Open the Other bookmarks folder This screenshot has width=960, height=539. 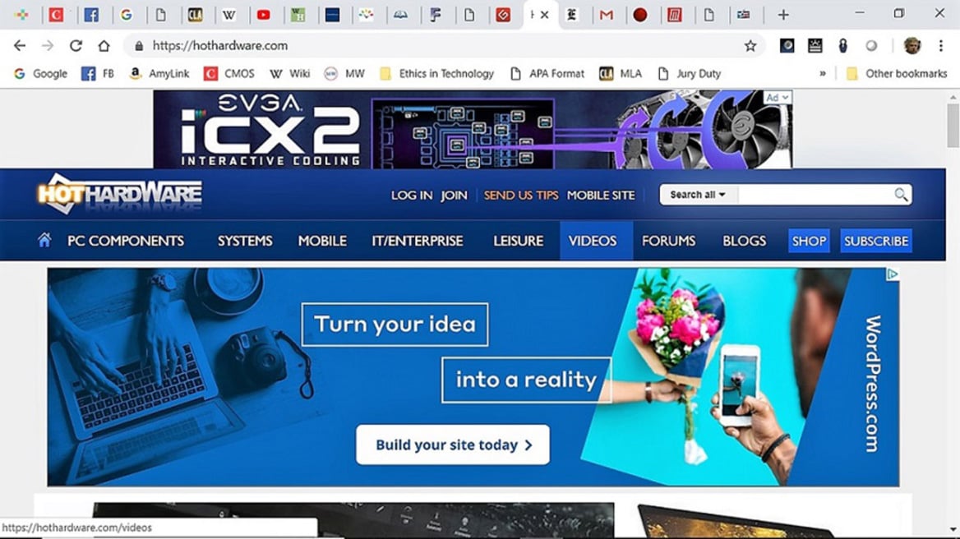pyautogui.click(x=897, y=73)
